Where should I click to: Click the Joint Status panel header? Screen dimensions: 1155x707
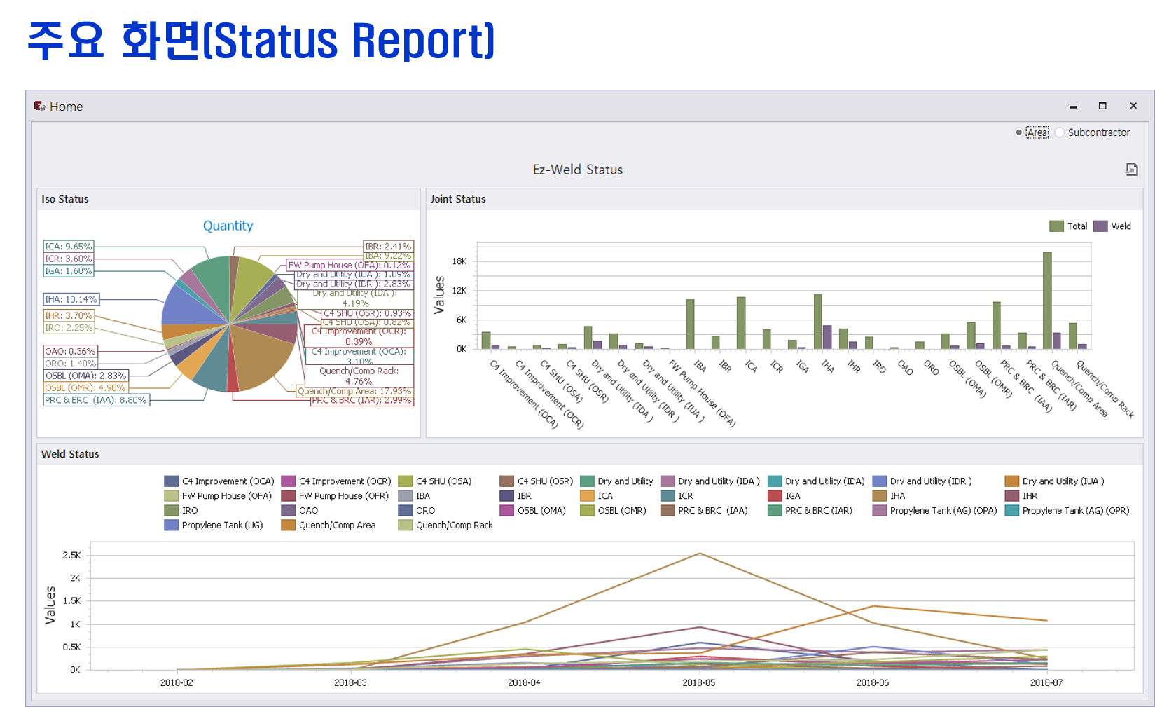pos(457,199)
